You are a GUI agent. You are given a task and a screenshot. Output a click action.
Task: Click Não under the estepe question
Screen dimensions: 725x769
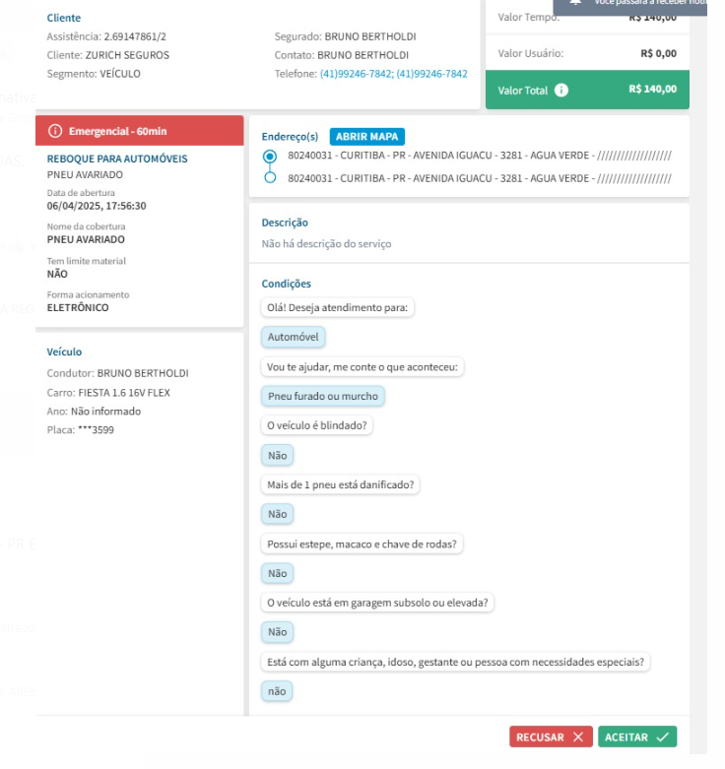277,573
